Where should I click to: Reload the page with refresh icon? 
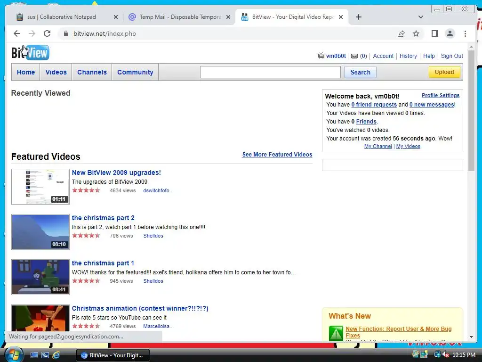[x=47, y=33]
